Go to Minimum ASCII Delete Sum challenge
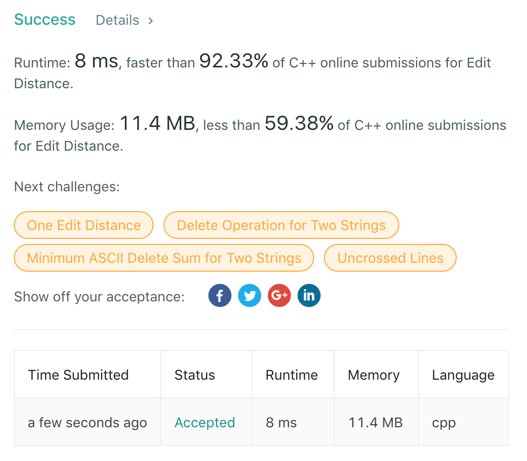Screen dimensions: 527x461 (x=164, y=258)
